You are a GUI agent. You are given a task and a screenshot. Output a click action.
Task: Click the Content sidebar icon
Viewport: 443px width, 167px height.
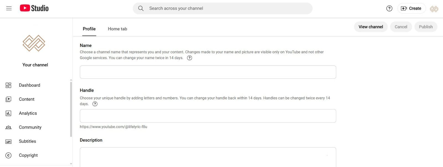(9, 99)
